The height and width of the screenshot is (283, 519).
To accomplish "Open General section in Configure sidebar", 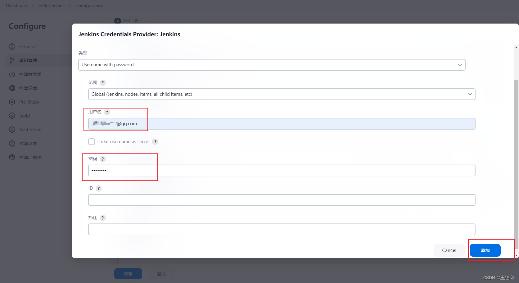I will (27, 46).
